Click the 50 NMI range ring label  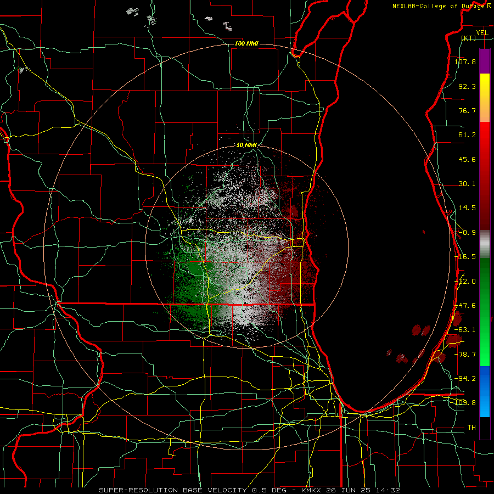246,145
